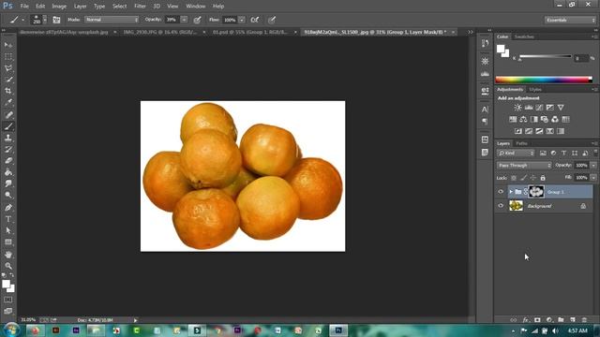Hide the Background layer
600x337 pixels.
(501, 206)
